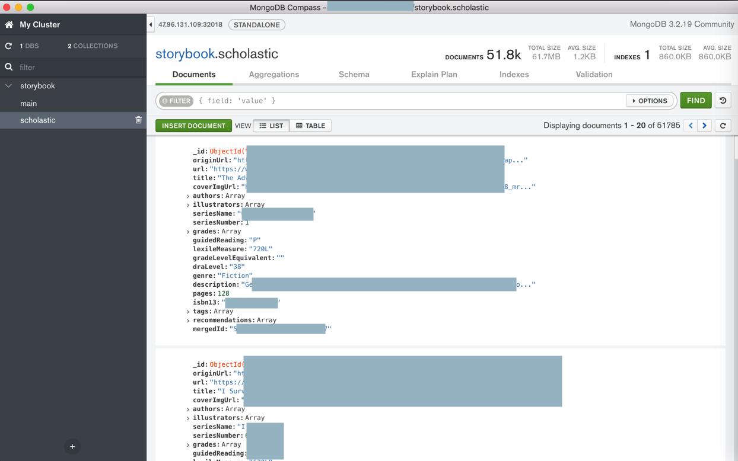The width and height of the screenshot is (738, 461).
Task: Click the MongoDB 3.2.19 Community label
Action: [682, 24]
